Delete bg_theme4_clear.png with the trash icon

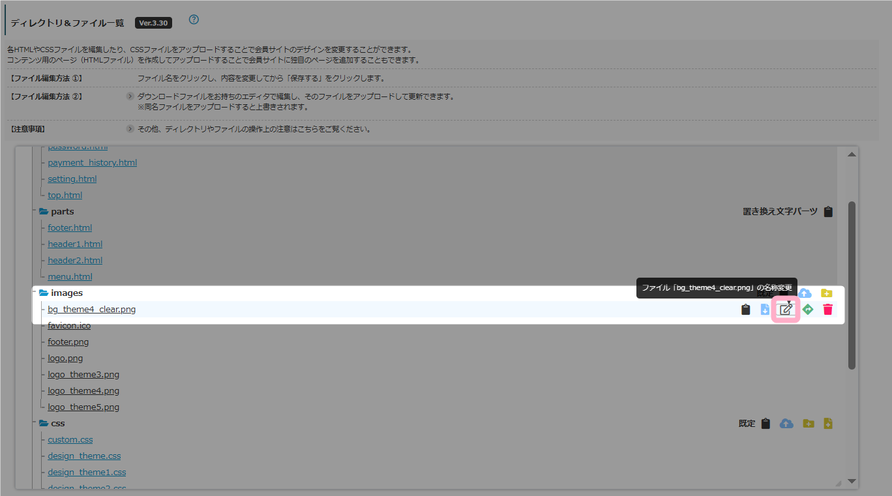point(827,310)
